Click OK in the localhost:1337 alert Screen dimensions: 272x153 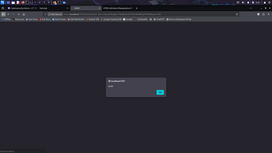(160, 92)
